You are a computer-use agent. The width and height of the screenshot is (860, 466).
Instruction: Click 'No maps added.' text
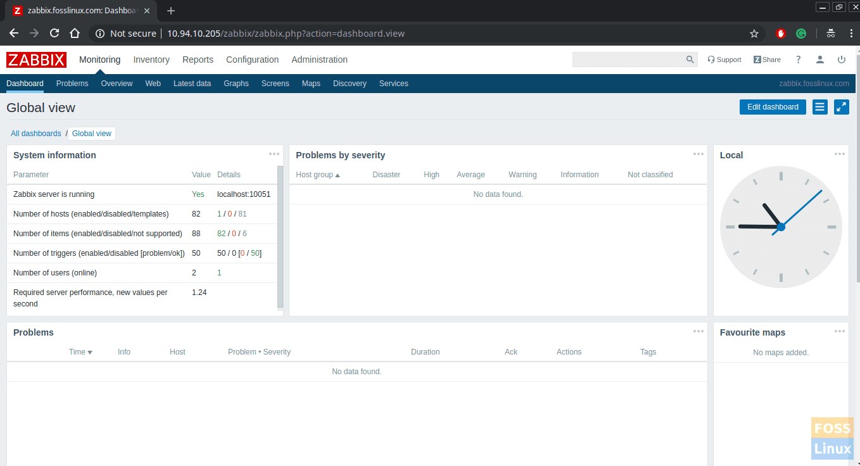coord(781,353)
